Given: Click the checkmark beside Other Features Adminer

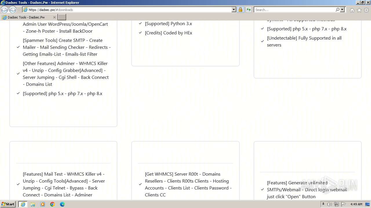Looking at the screenshot, I should point(18,74).
